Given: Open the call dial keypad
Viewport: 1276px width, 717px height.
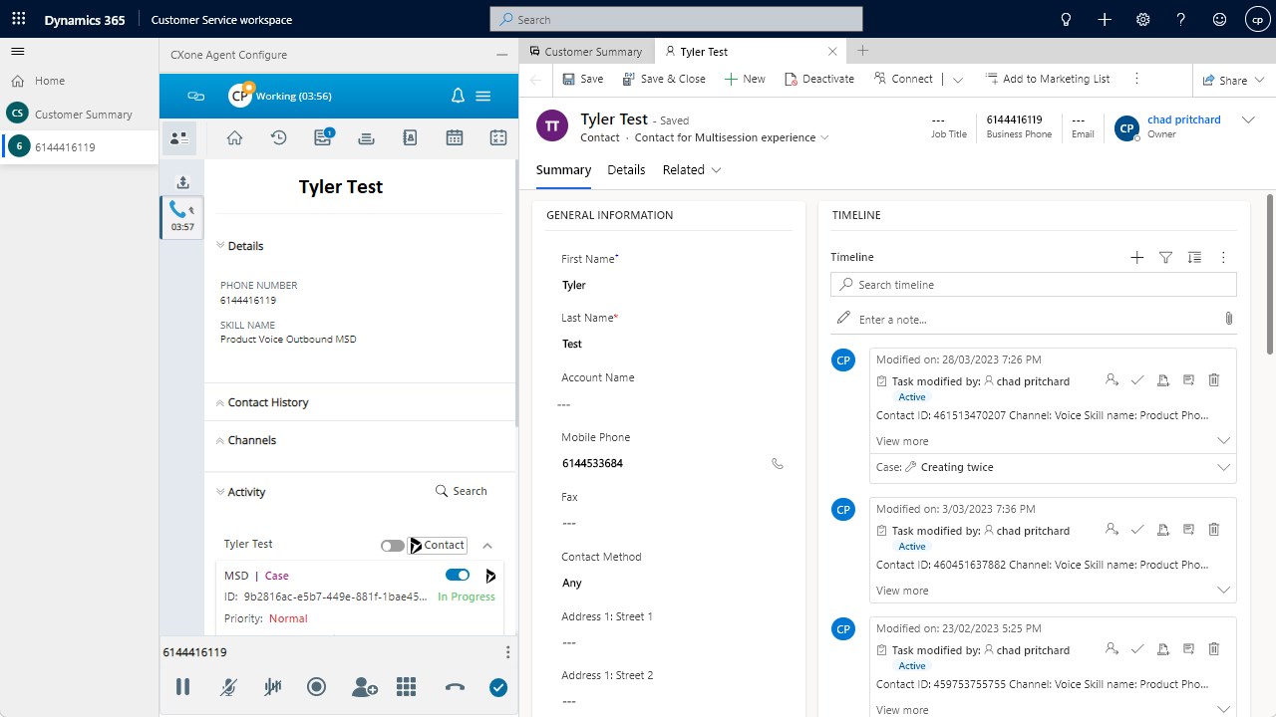Looking at the screenshot, I should pyautogui.click(x=406, y=687).
